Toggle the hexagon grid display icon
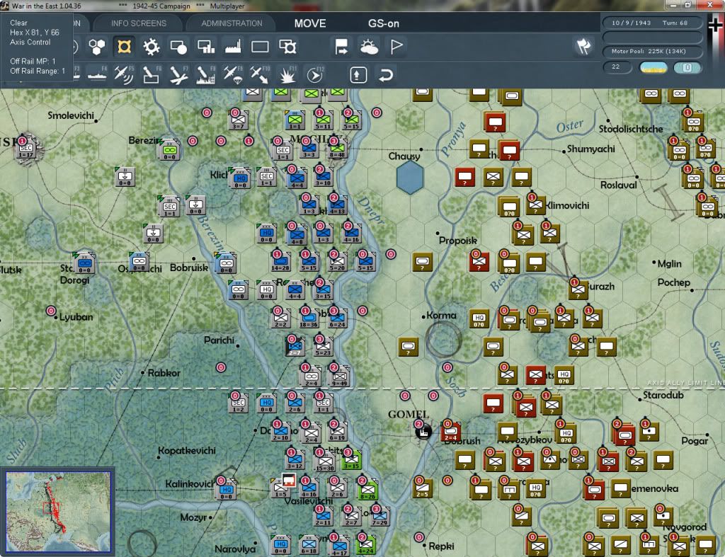 pos(96,47)
